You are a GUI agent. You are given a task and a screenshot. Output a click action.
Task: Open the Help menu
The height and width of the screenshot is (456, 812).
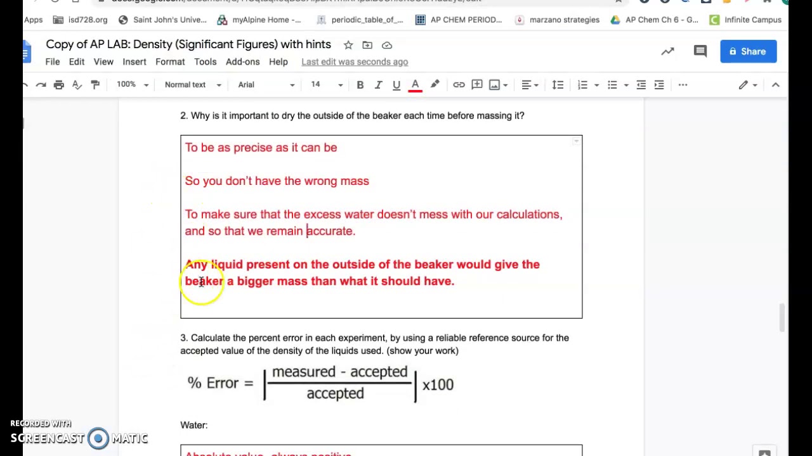coord(278,62)
